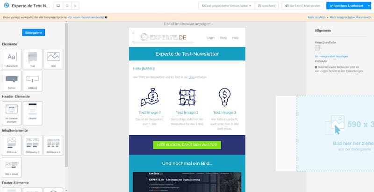Select the Test Image 1 caption
The width and height of the screenshot is (374, 192).
click(x=150, y=112)
